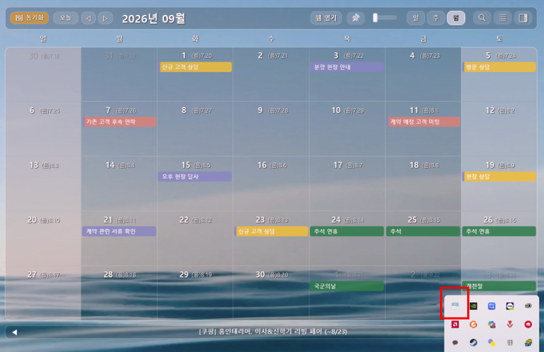Open 계약 관련 서류 확인 event
The image size is (544, 352).
tap(119, 231)
